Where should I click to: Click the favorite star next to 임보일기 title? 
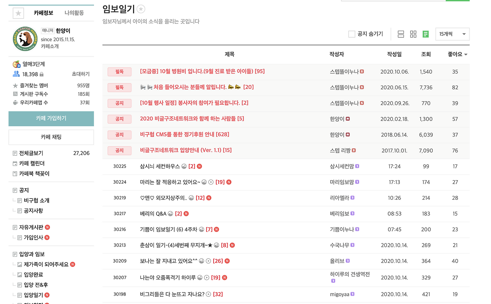[x=141, y=9]
